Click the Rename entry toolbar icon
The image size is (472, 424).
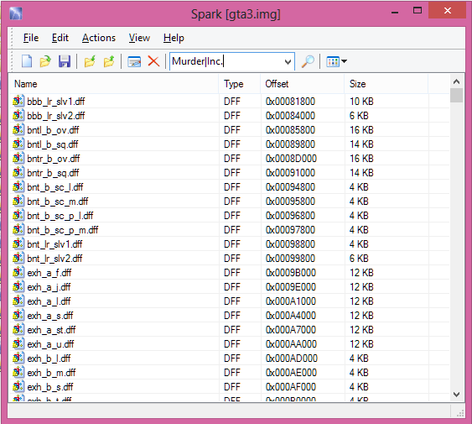[134, 61]
